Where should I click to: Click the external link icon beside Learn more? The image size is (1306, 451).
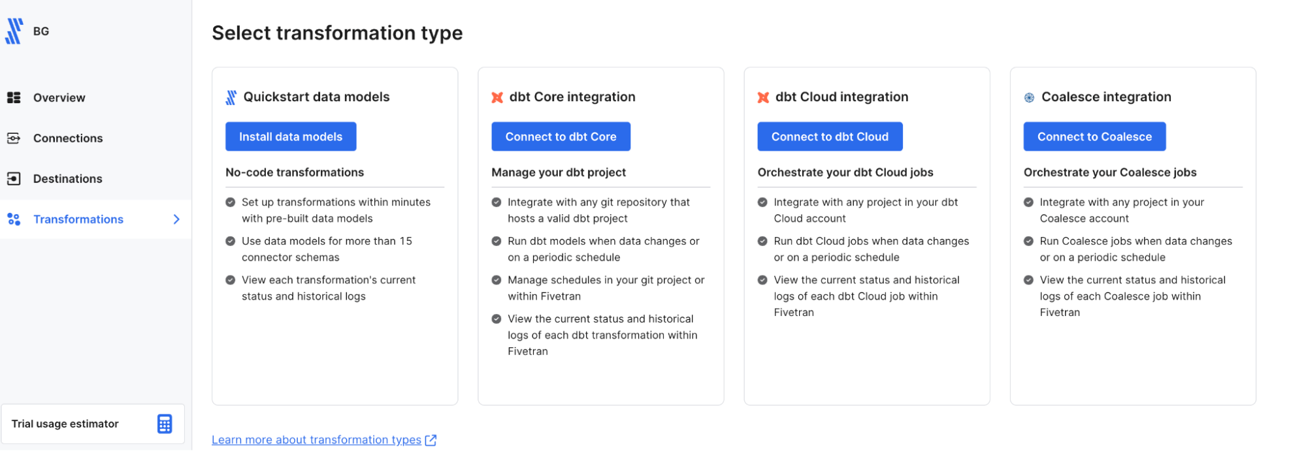coord(431,441)
